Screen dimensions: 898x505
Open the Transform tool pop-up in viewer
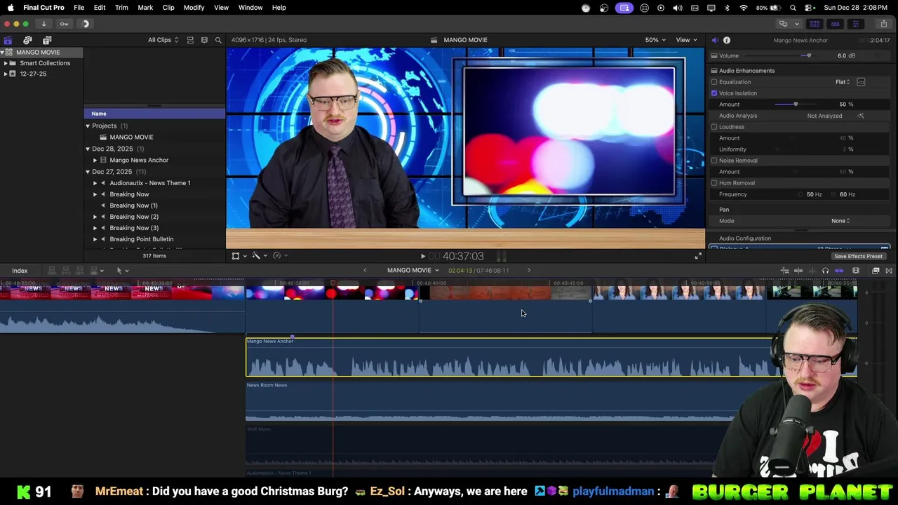pos(239,256)
